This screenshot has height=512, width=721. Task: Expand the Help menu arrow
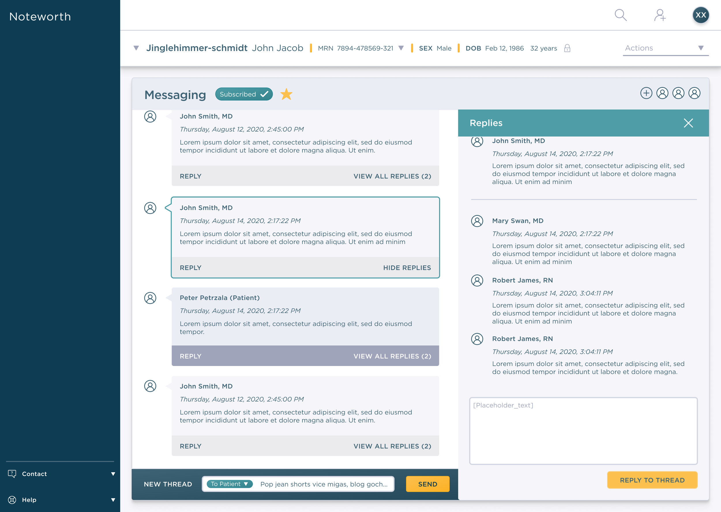(113, 500)
